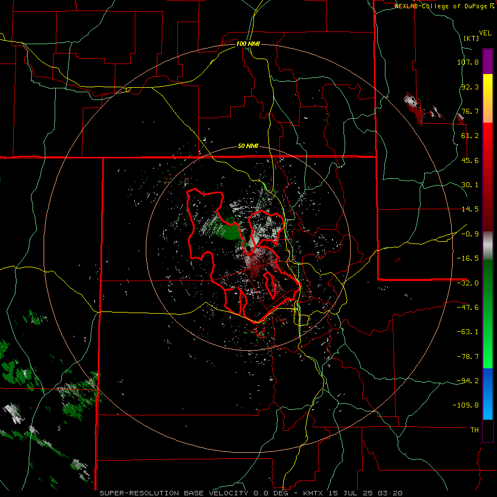Click the 100 NMI range ring label
Viewport: 497px width, 497px height.
point(248,44)
